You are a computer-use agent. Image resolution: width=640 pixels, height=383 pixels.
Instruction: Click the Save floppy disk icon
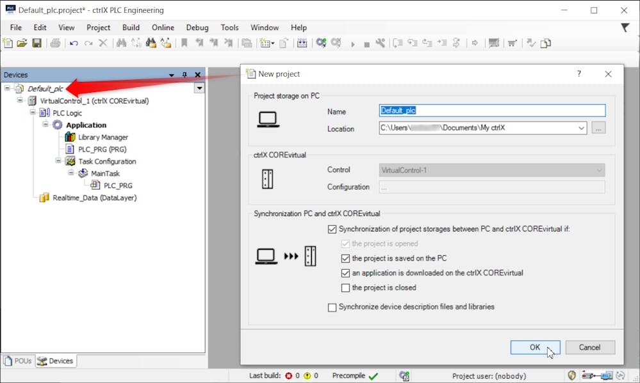(37, 43)
